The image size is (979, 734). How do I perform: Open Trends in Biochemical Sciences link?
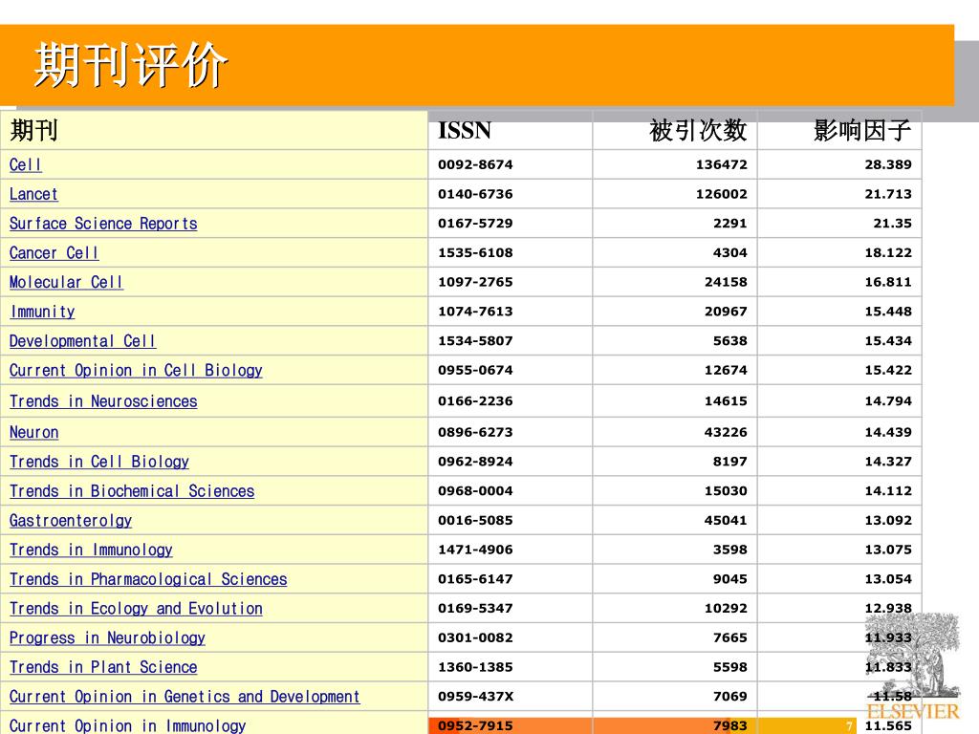132,491
